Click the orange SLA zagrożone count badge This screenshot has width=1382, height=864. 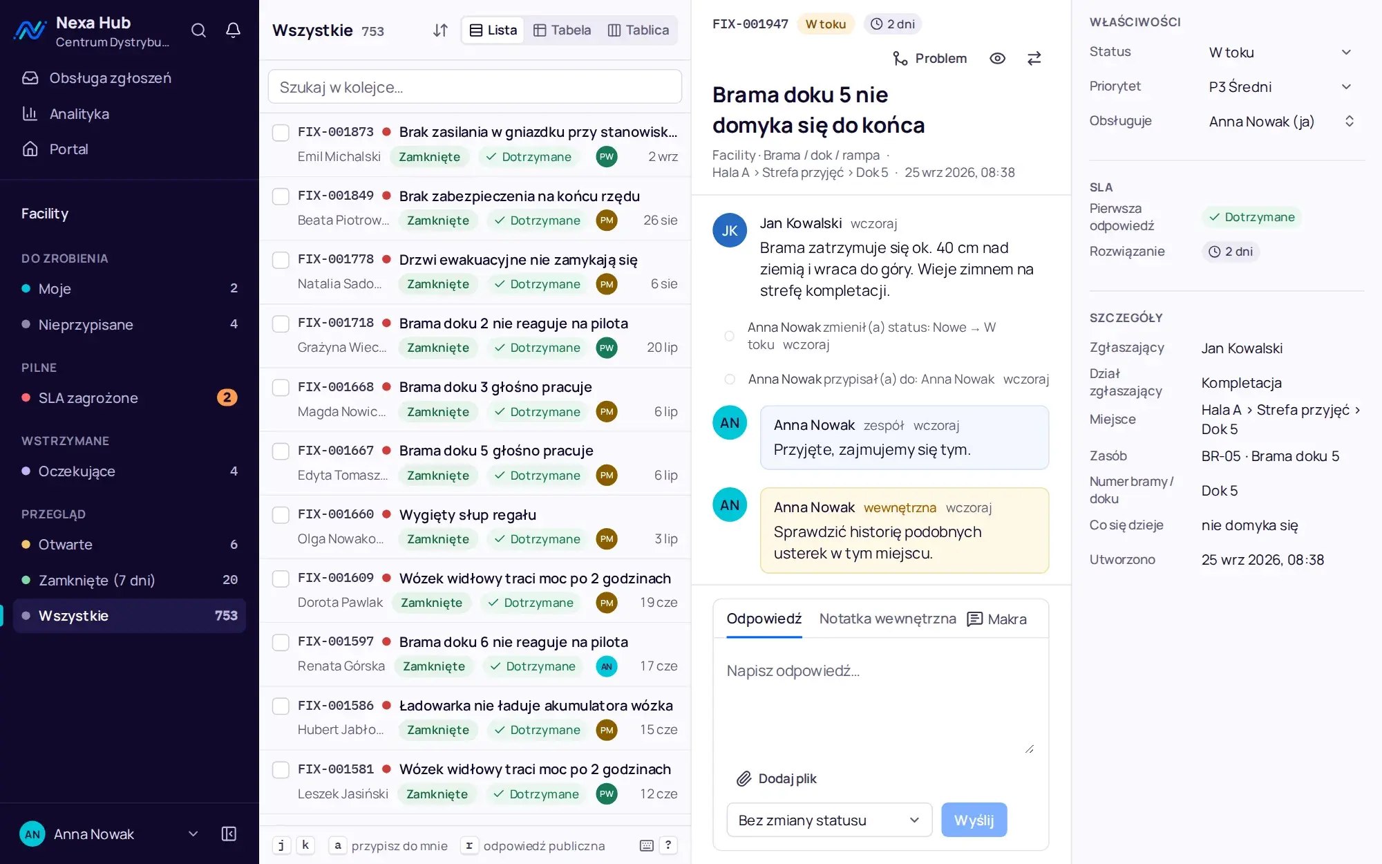coord(227,398)
